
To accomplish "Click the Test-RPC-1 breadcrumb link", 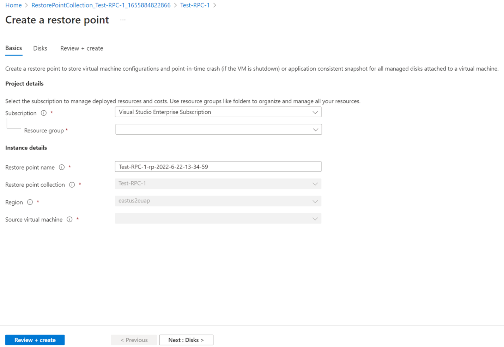I will pos(194,5).
